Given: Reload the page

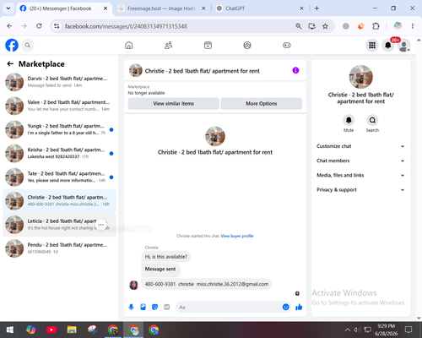Looking at the screenshot, I should (39, 26).
